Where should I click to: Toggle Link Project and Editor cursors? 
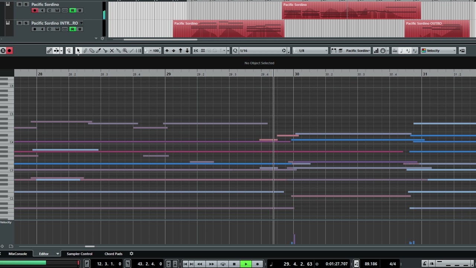coord(49,51)
